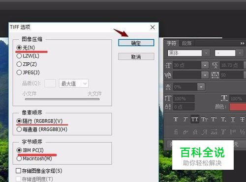Toggle underline T button
This screenshot has height=182, width=246.
pyautogui.click(x=233, y=119)
